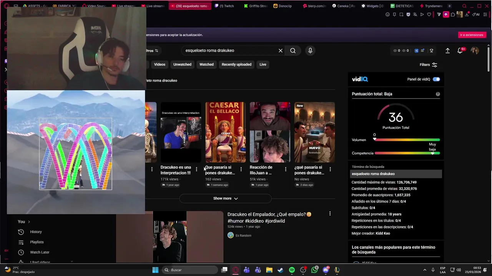Open Watch Later in the YouTube sidebar

tap(40, 252)
